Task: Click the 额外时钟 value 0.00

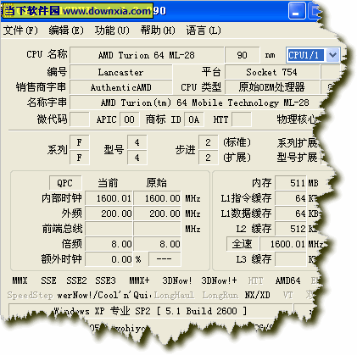Action: click(x=109, y=259)
